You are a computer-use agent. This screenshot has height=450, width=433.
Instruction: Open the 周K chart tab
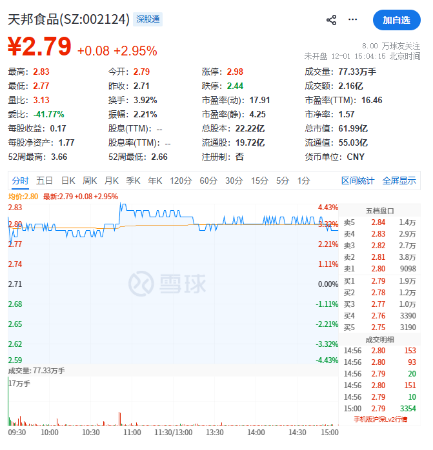(90, 181)
